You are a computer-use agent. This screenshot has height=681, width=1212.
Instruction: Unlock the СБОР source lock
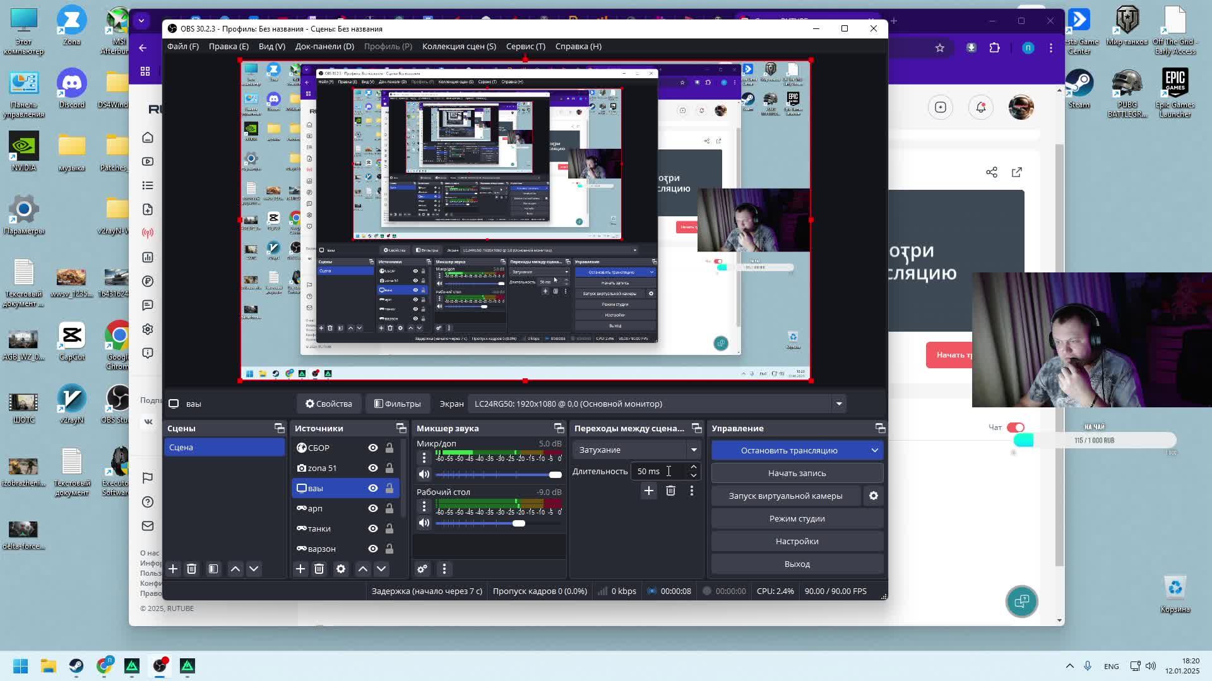(389, 448)
